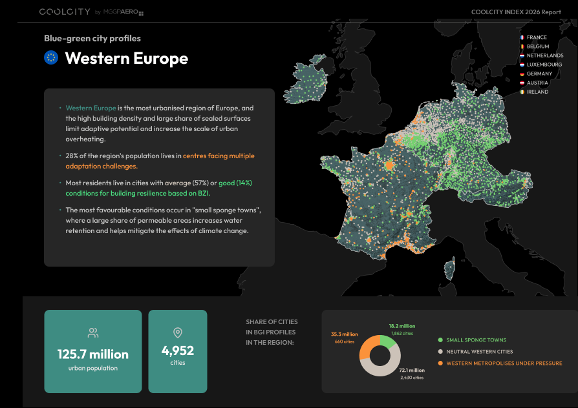This screenshot has height=408, width=578.
Task: Click the 'small sponge towns' bullet paragraph
Action: [x=164, y=220]
